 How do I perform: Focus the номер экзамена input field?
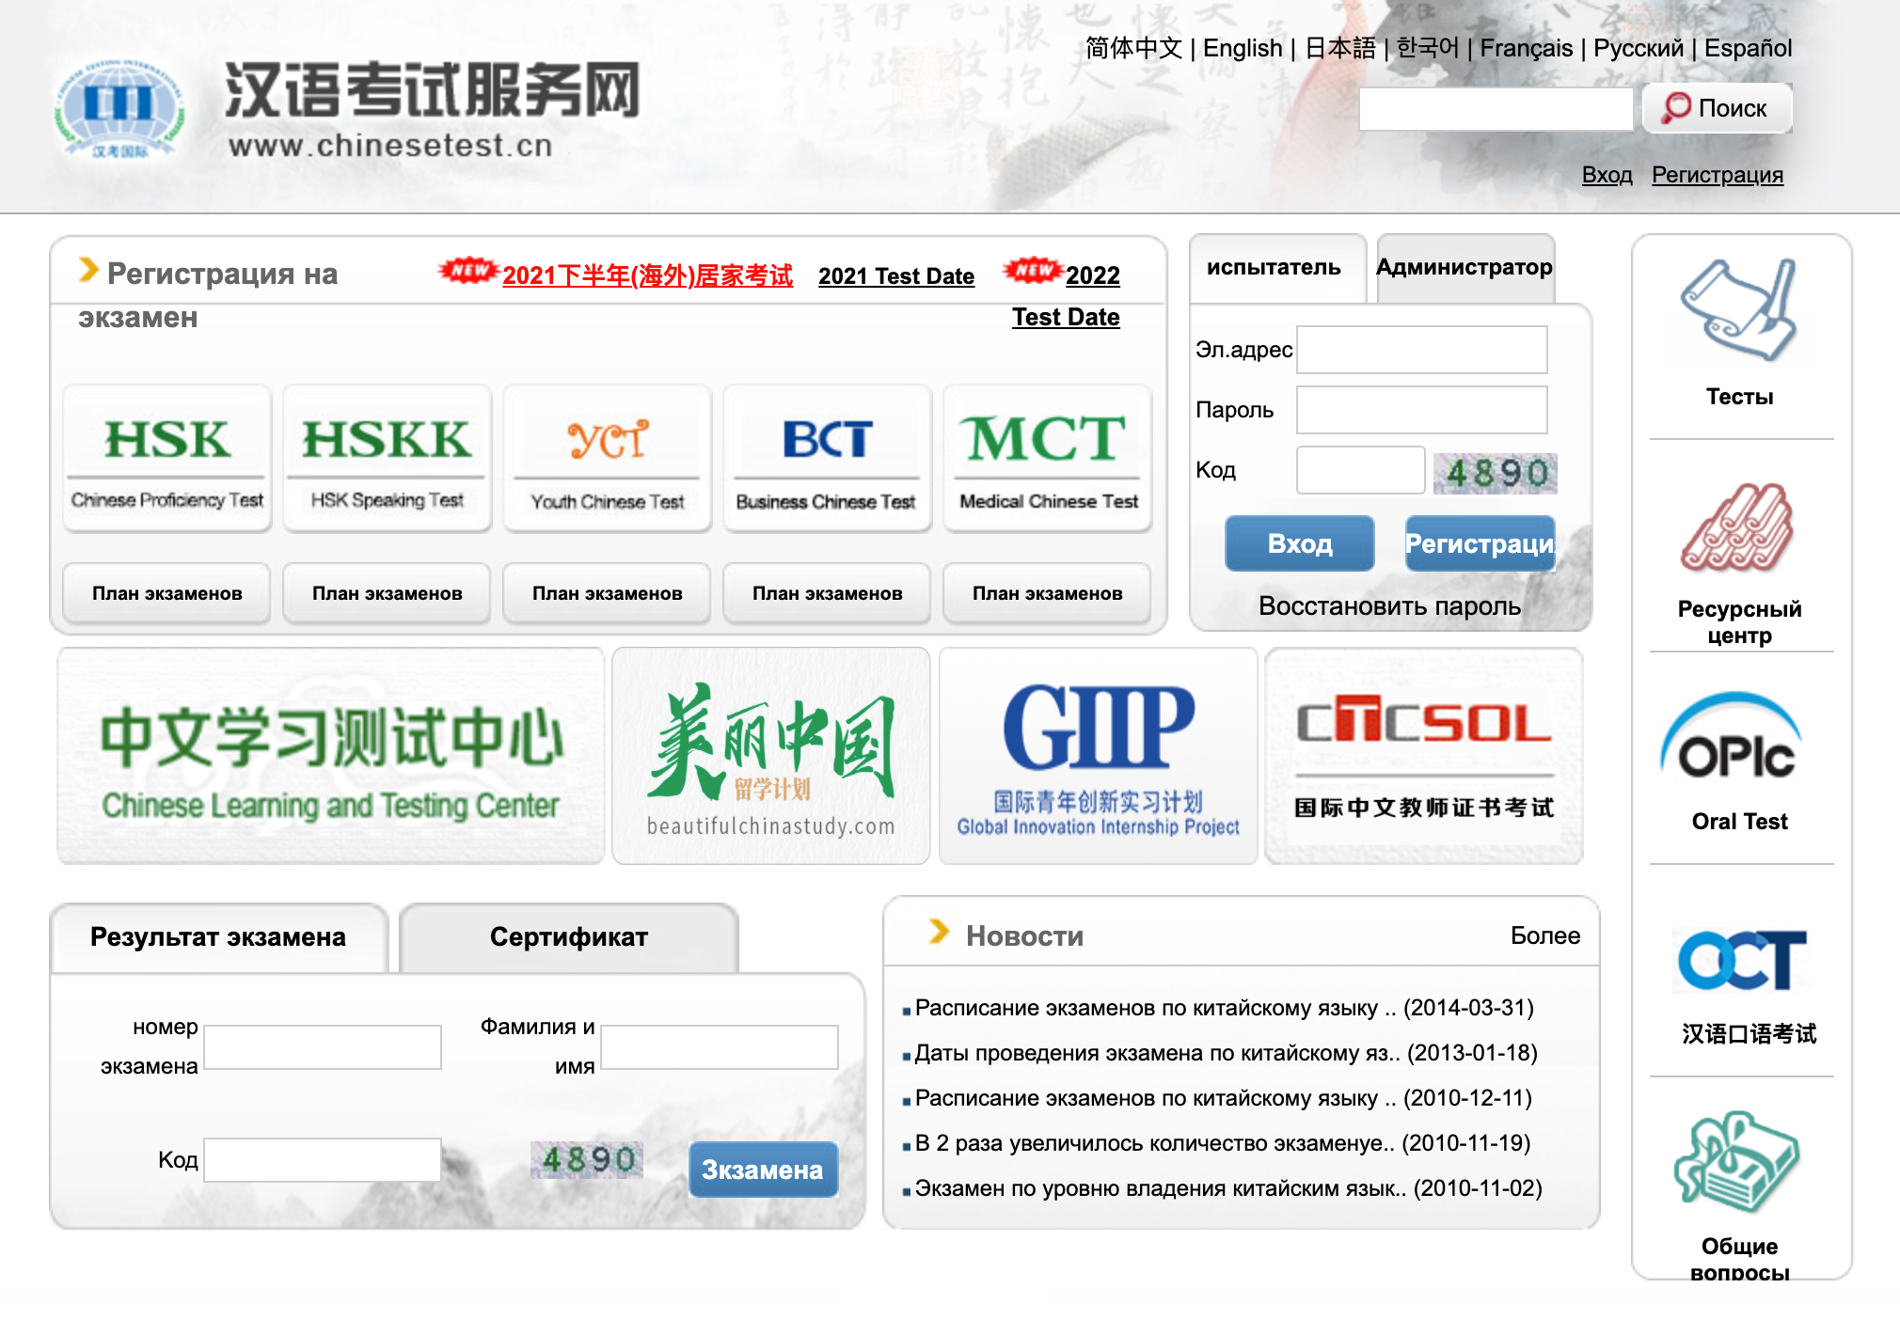click(323, 1047)
